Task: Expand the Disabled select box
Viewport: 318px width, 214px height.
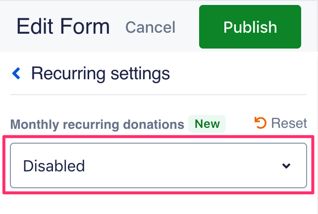Action: coord(159,165)
